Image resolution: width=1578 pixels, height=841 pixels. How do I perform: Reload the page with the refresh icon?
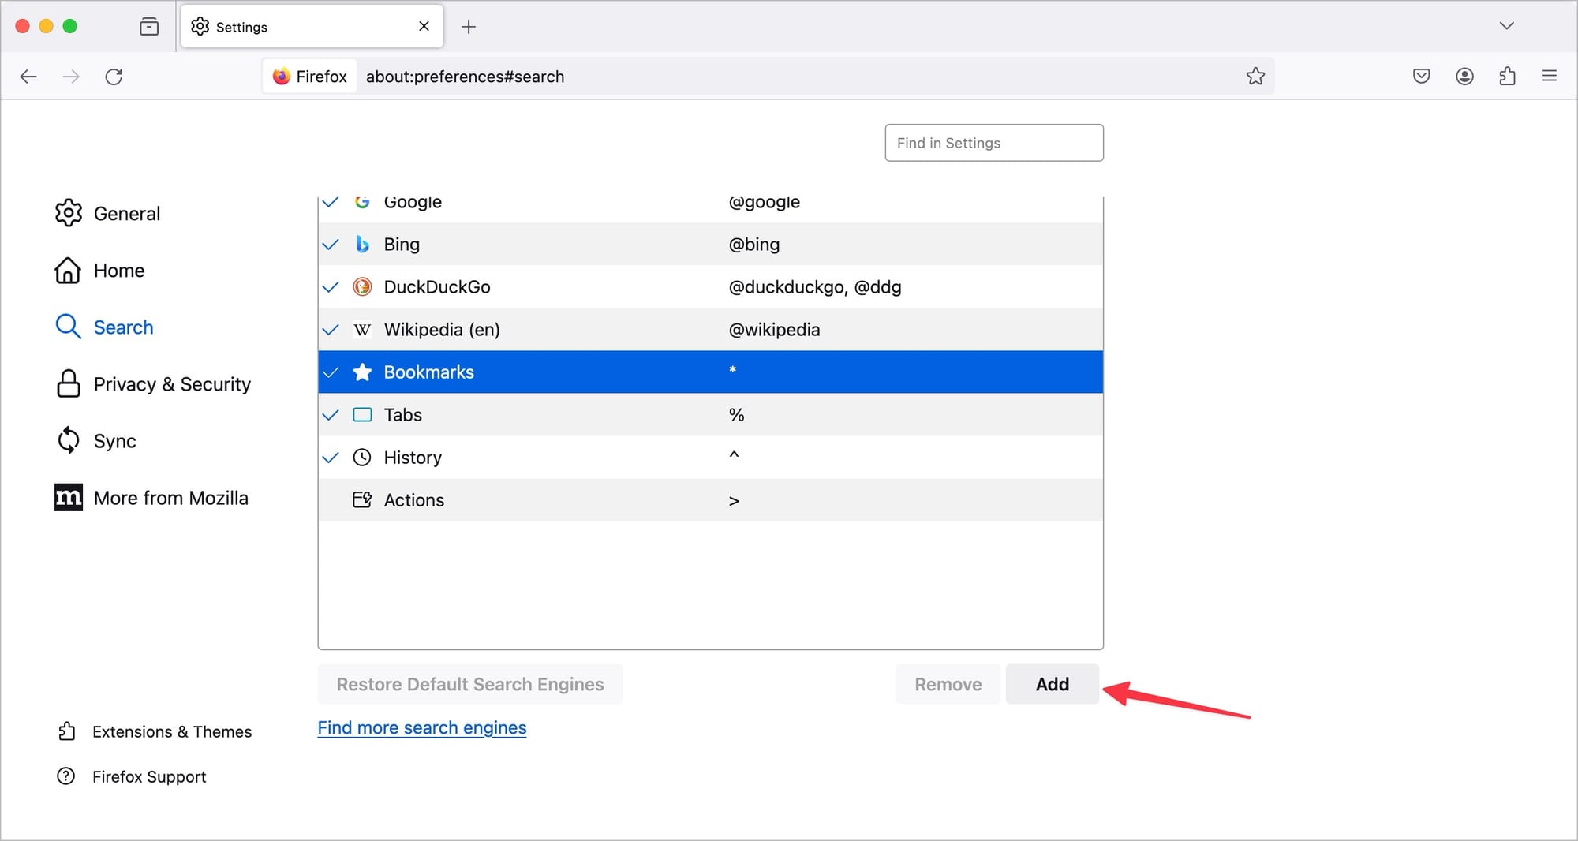pyautogui.click(x=114, y=77)
